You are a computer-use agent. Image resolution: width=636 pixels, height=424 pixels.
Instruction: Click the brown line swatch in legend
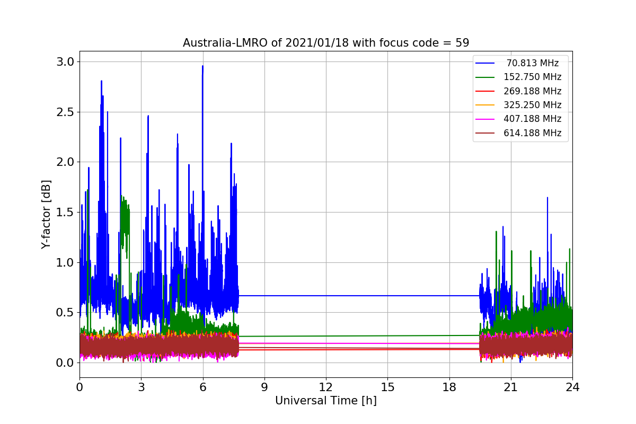(485, 133)
